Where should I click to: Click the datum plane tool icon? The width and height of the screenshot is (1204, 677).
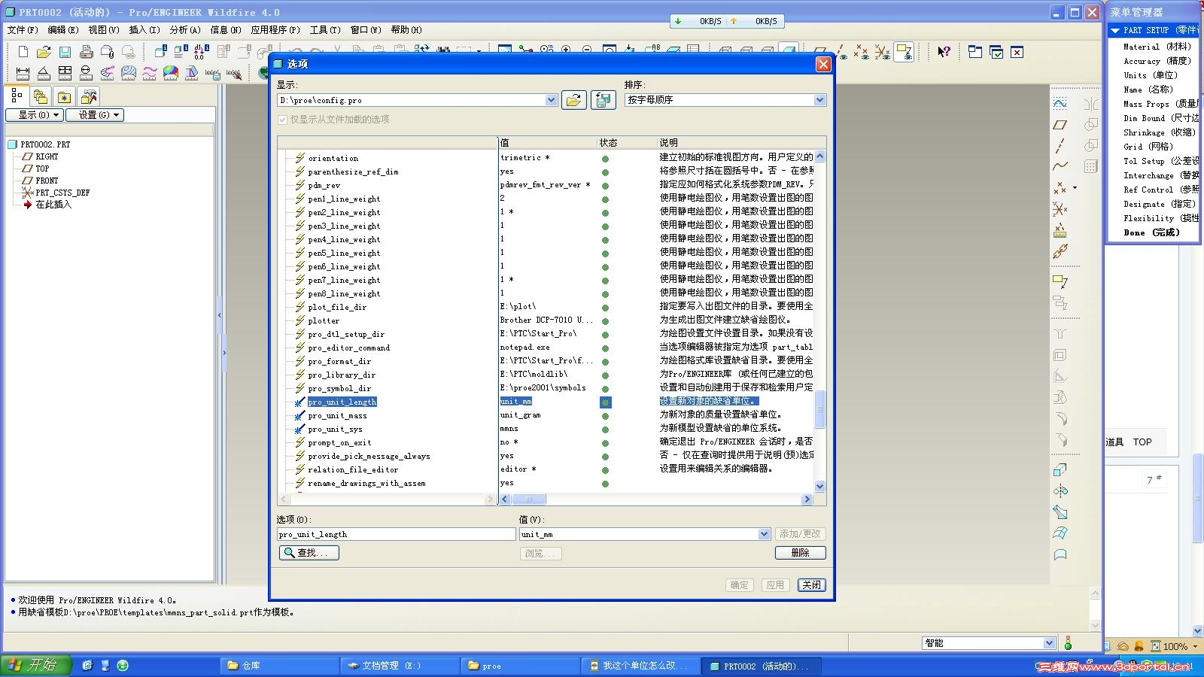[1060, 124]
